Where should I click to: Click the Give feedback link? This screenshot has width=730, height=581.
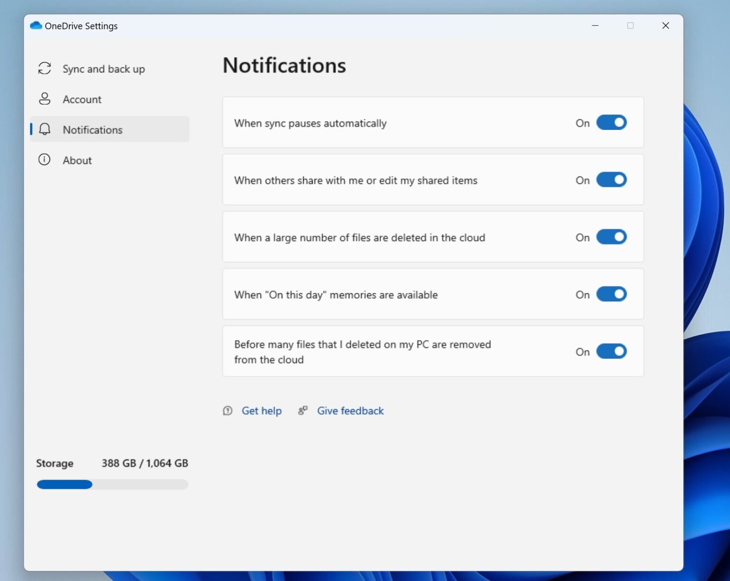click(350, 410)
